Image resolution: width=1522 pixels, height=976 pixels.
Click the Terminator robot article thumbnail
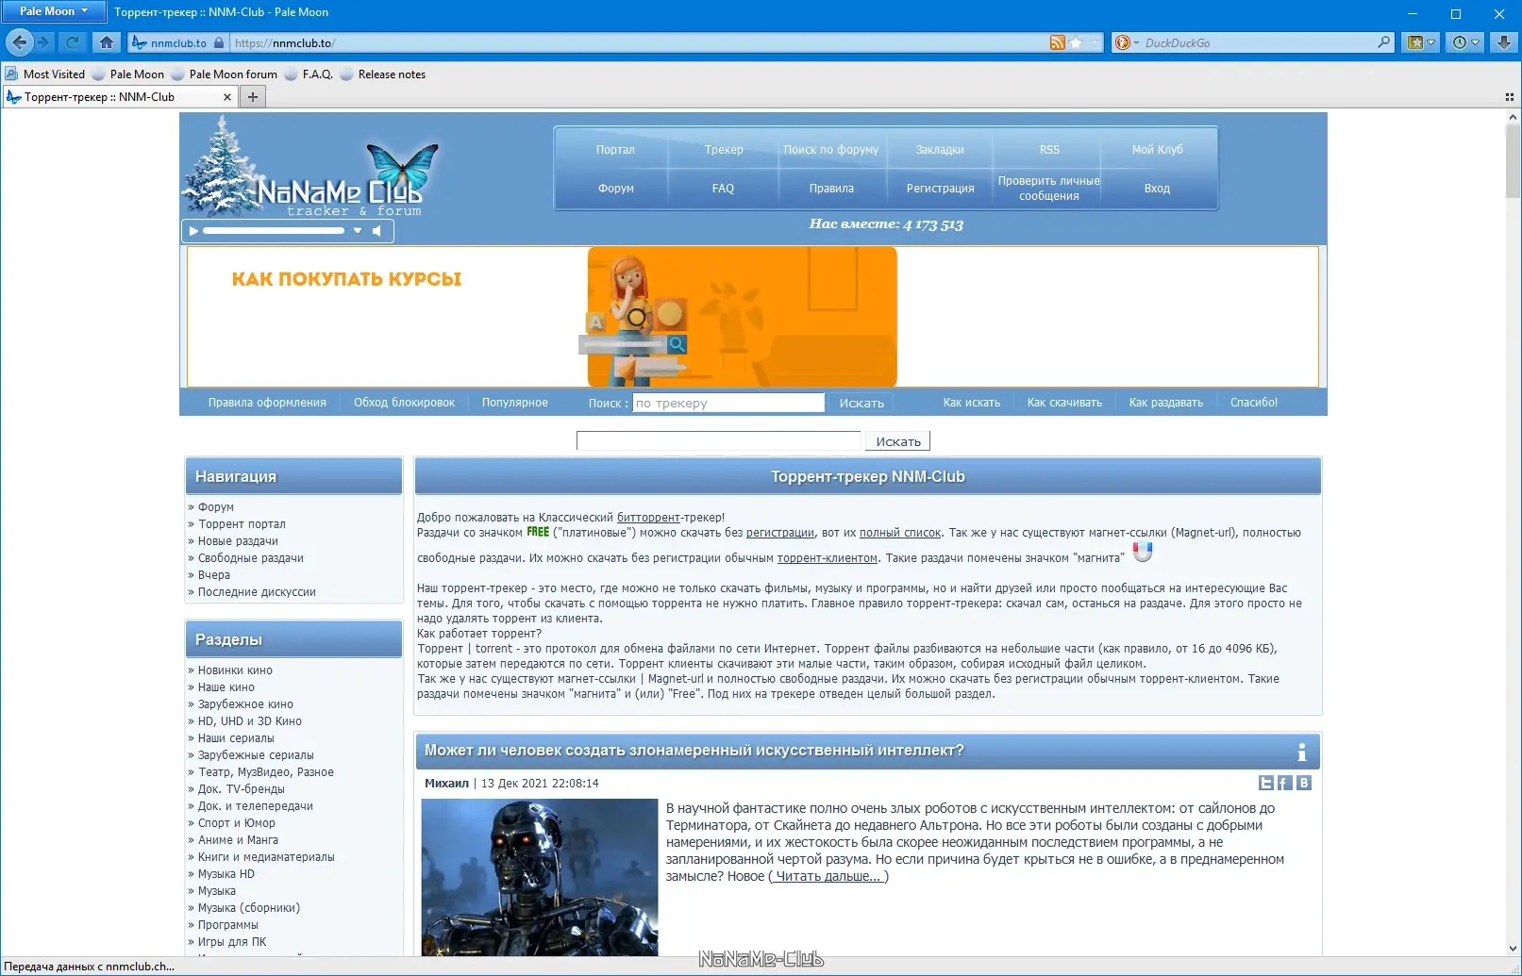[x=540, y=877]
